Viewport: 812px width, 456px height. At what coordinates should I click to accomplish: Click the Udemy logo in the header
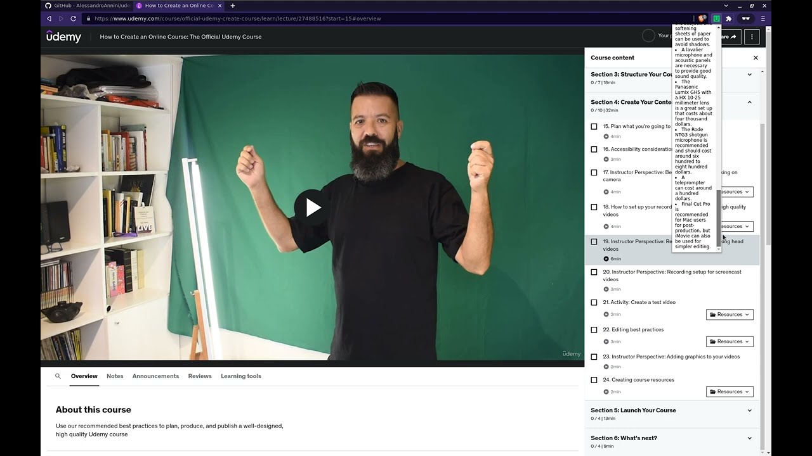click(63, 36)
